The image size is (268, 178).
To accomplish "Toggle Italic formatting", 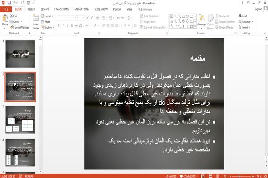I will point(63,25).
